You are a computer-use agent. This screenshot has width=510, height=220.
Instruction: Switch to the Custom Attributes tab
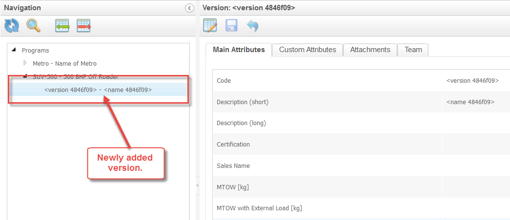pos(307,50)
